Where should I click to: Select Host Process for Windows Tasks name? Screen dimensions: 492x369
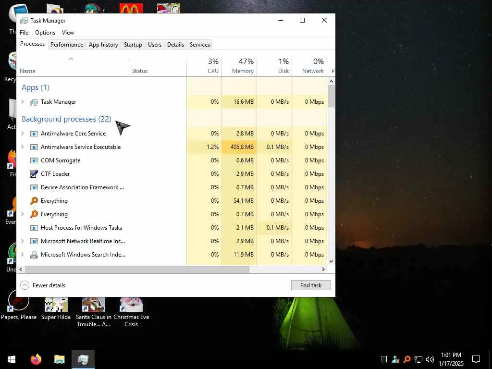(x=81, y=228)
